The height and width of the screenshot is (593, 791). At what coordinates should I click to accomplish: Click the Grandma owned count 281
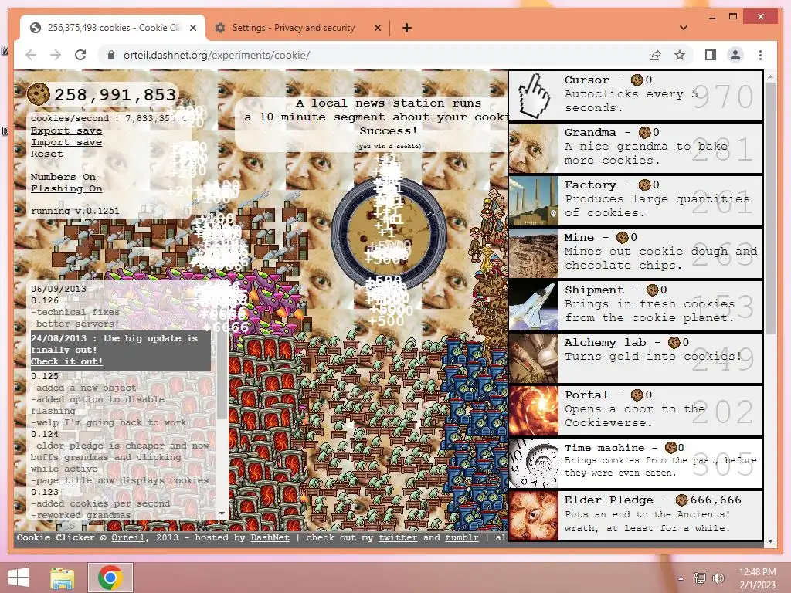click(722, 149)
